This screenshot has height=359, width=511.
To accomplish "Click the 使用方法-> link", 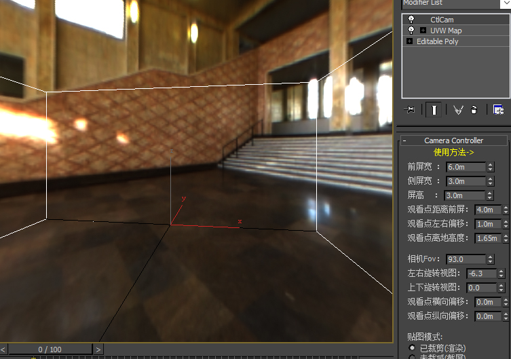I will tap(453, 153).
